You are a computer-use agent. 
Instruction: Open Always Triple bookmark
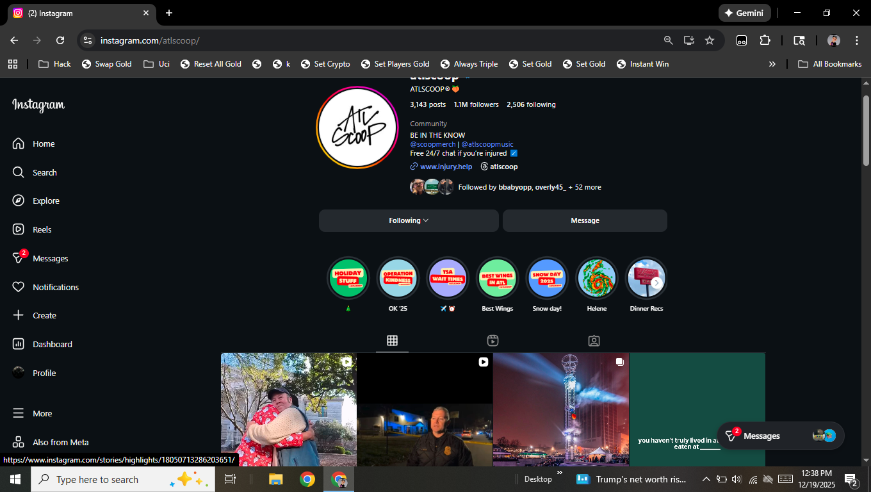[469, 64]
